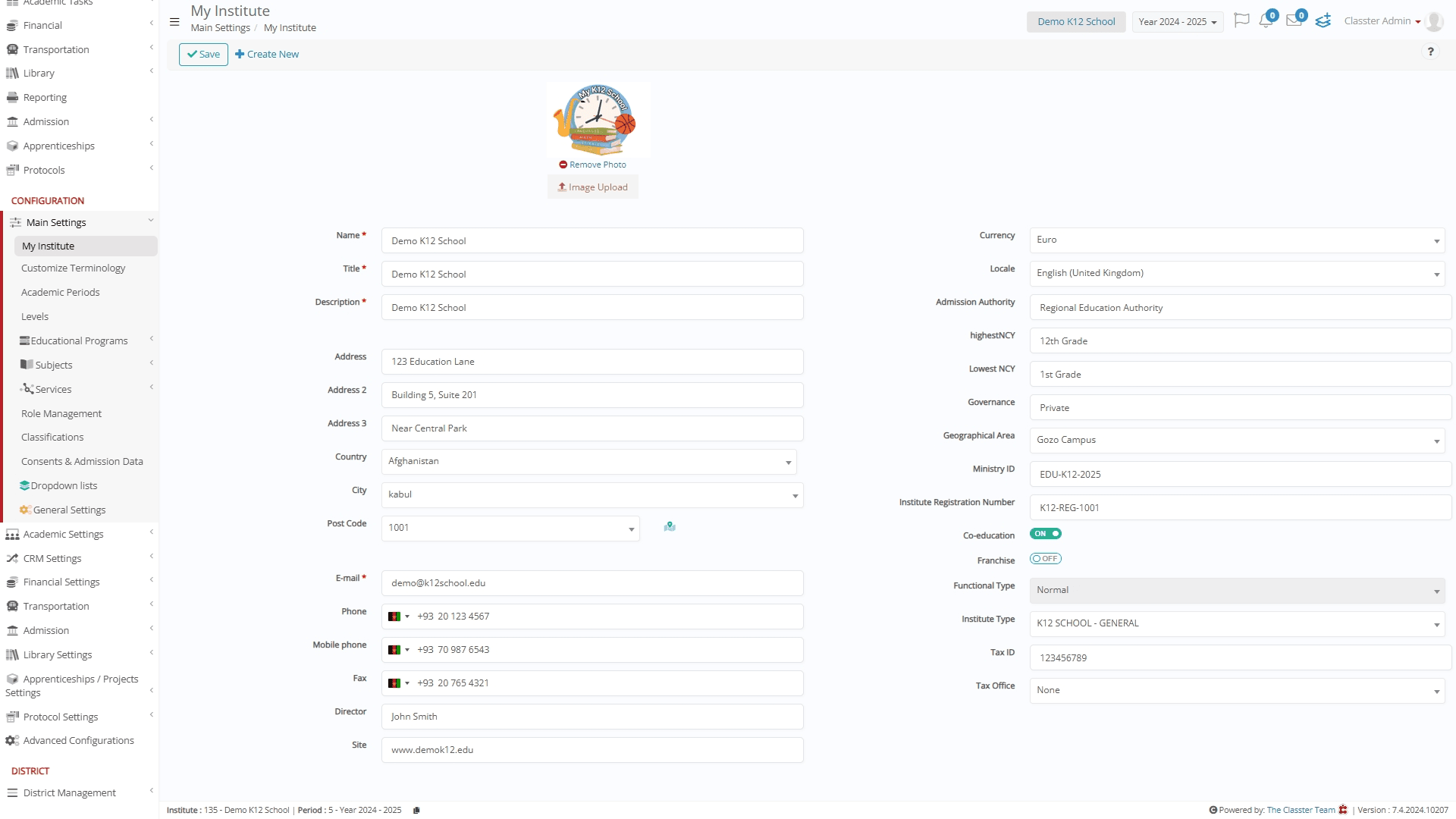The height and width of the screenshot is (819, 1456).
Task: Click the Advanced Configurations gears icon
Action: pos(12,741)
